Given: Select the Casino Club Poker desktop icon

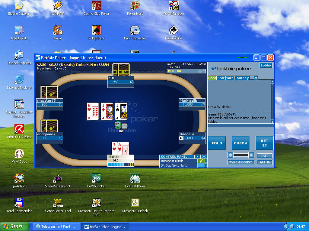Looking at the screenshot, I should 96,5.
